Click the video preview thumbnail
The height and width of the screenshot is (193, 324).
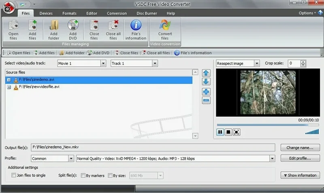[268, 92]
